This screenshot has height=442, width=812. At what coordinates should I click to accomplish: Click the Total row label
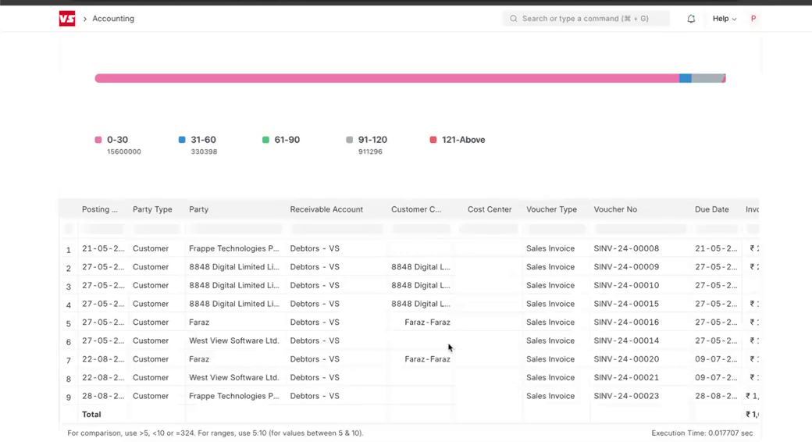[91, 415]
